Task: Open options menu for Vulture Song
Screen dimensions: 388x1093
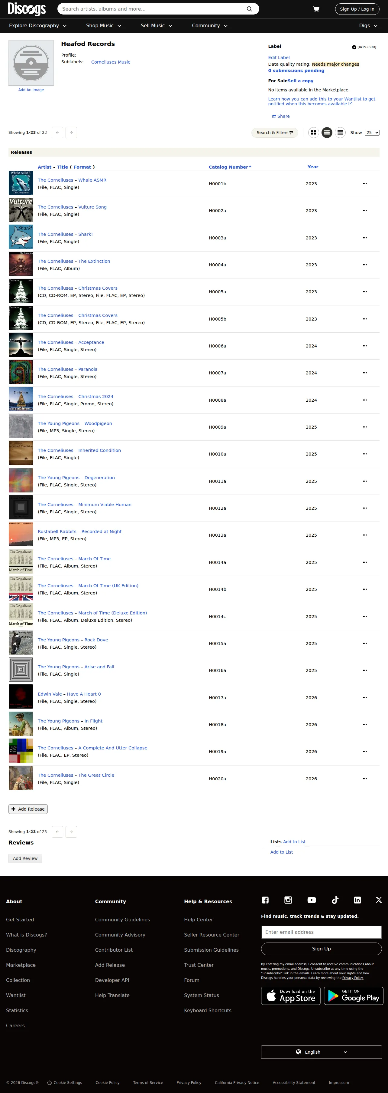Action: pyautogui.click(x=365, y=211)
